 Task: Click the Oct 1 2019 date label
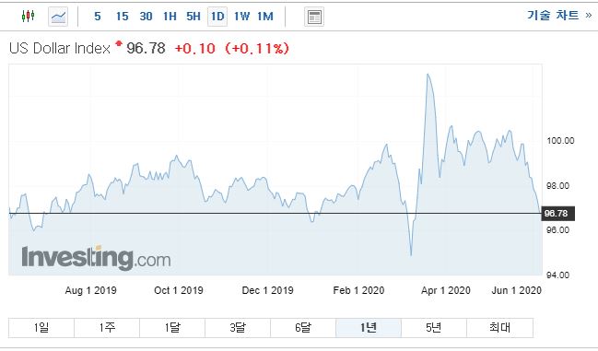click(x=179, y=290)
